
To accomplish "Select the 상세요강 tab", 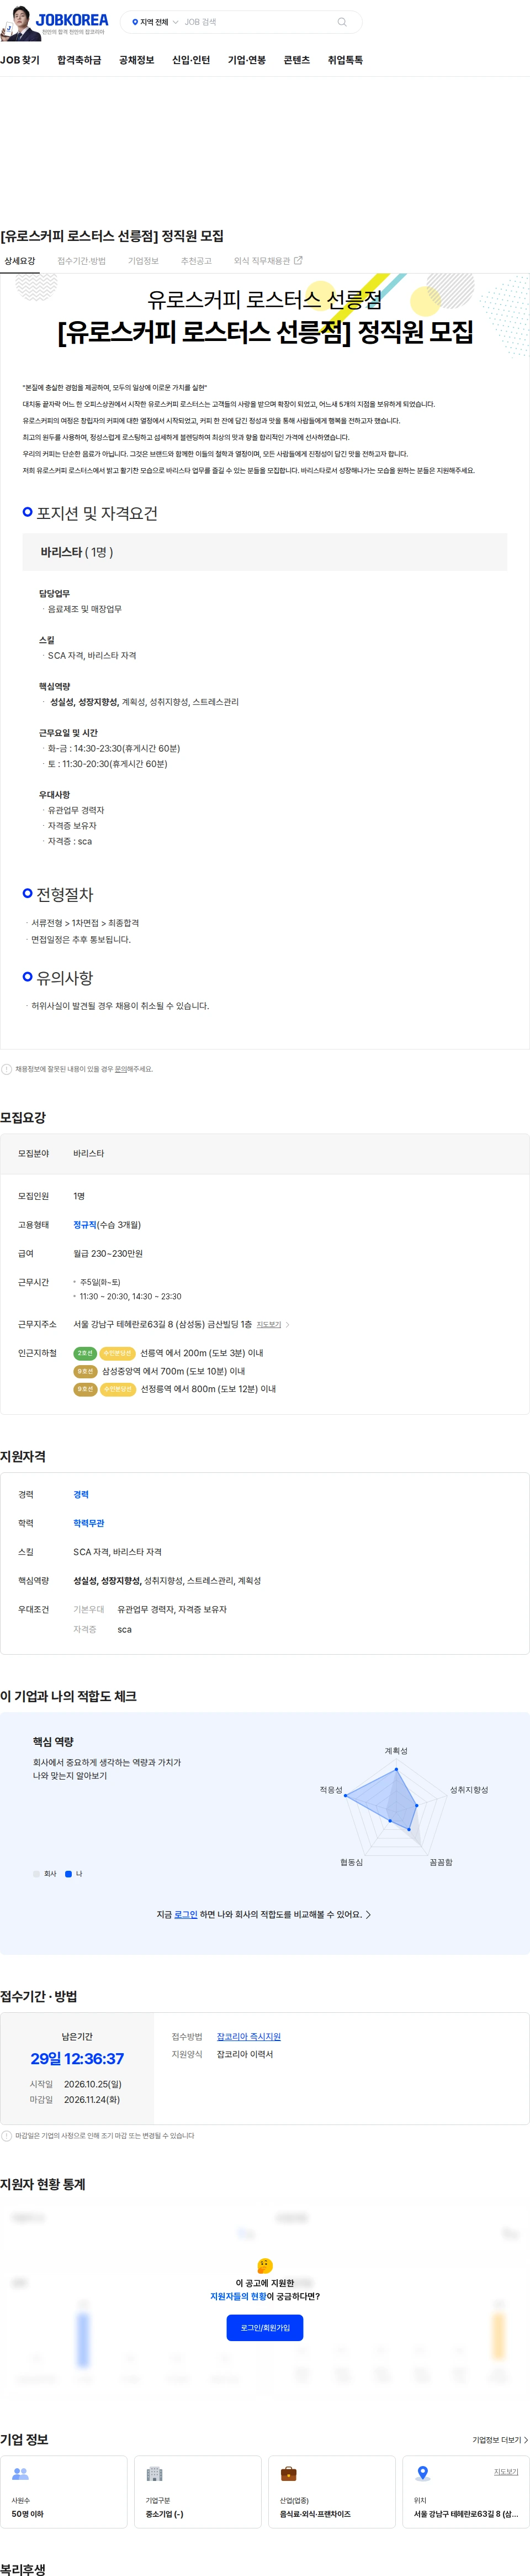I will (20, 261).
